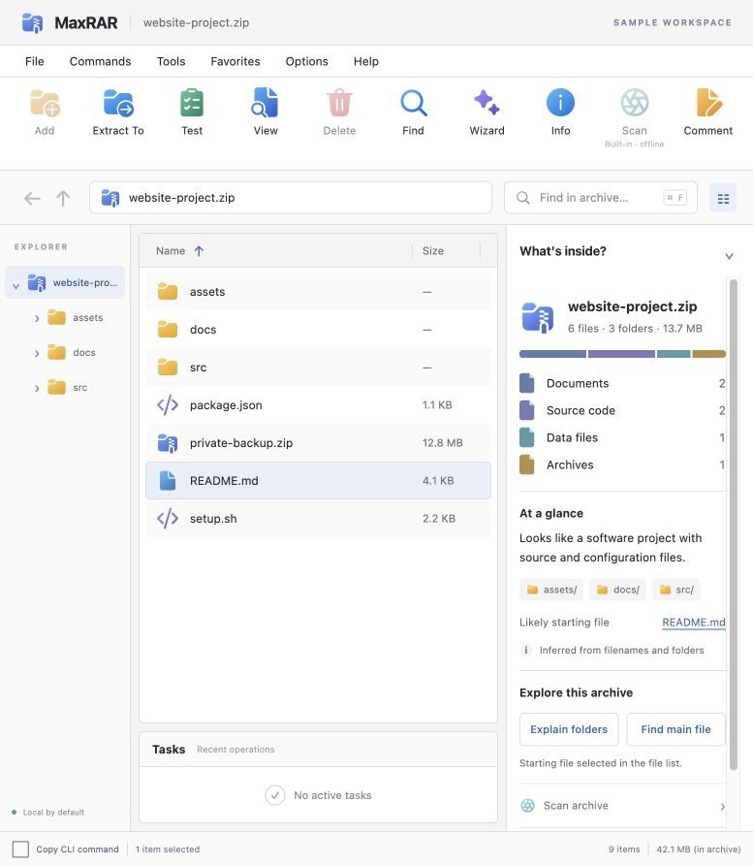The image size is (753, 866).
Task: Click the No active tasks text
Action: click(332, 795)
